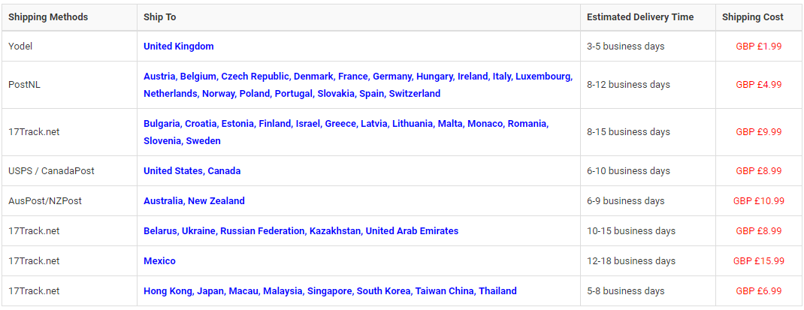Click the Estimated Delivery Time header
This screenshot has width=804, height=310.
640,17
